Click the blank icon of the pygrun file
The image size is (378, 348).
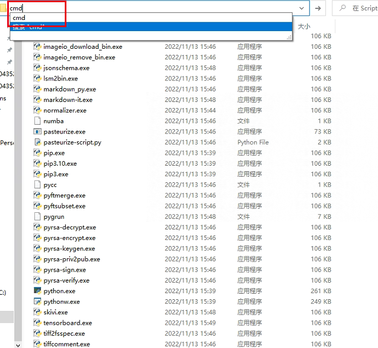[38, 217]
